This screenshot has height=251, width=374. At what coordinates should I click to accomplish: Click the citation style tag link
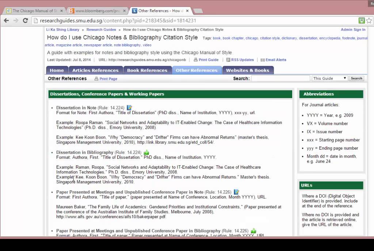tap(270, 38)
